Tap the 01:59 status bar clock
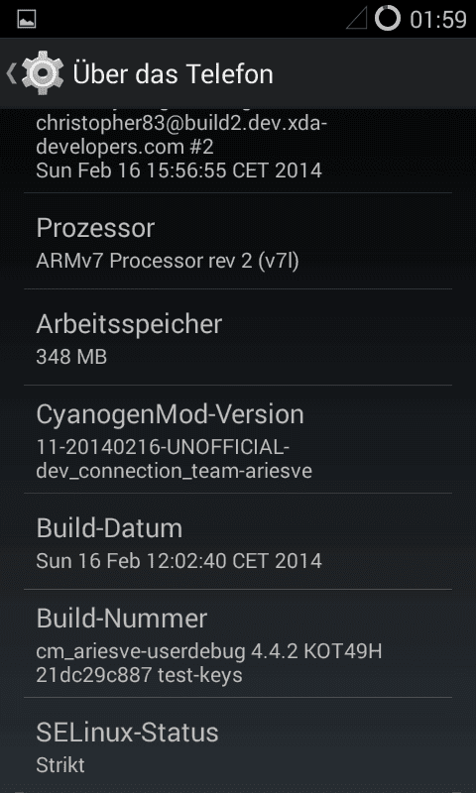This screenshot has width=476, height=793. tap(437, 20)
